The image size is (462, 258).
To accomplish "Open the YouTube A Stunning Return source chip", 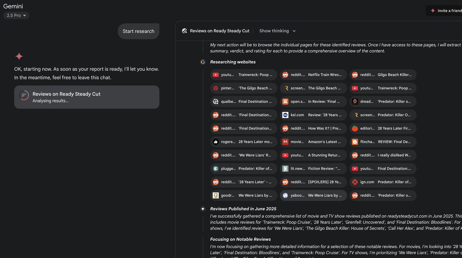I will click(x=313, y=155).
